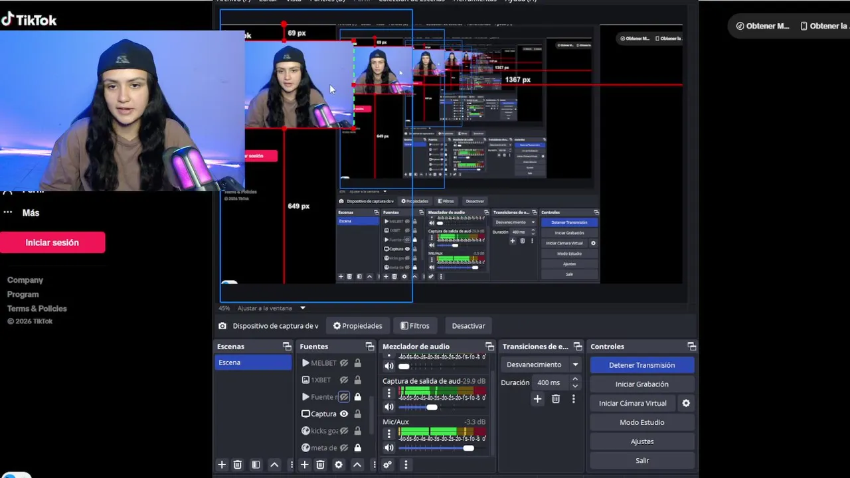Click Desactivar source button

click(x=468, y=326)
